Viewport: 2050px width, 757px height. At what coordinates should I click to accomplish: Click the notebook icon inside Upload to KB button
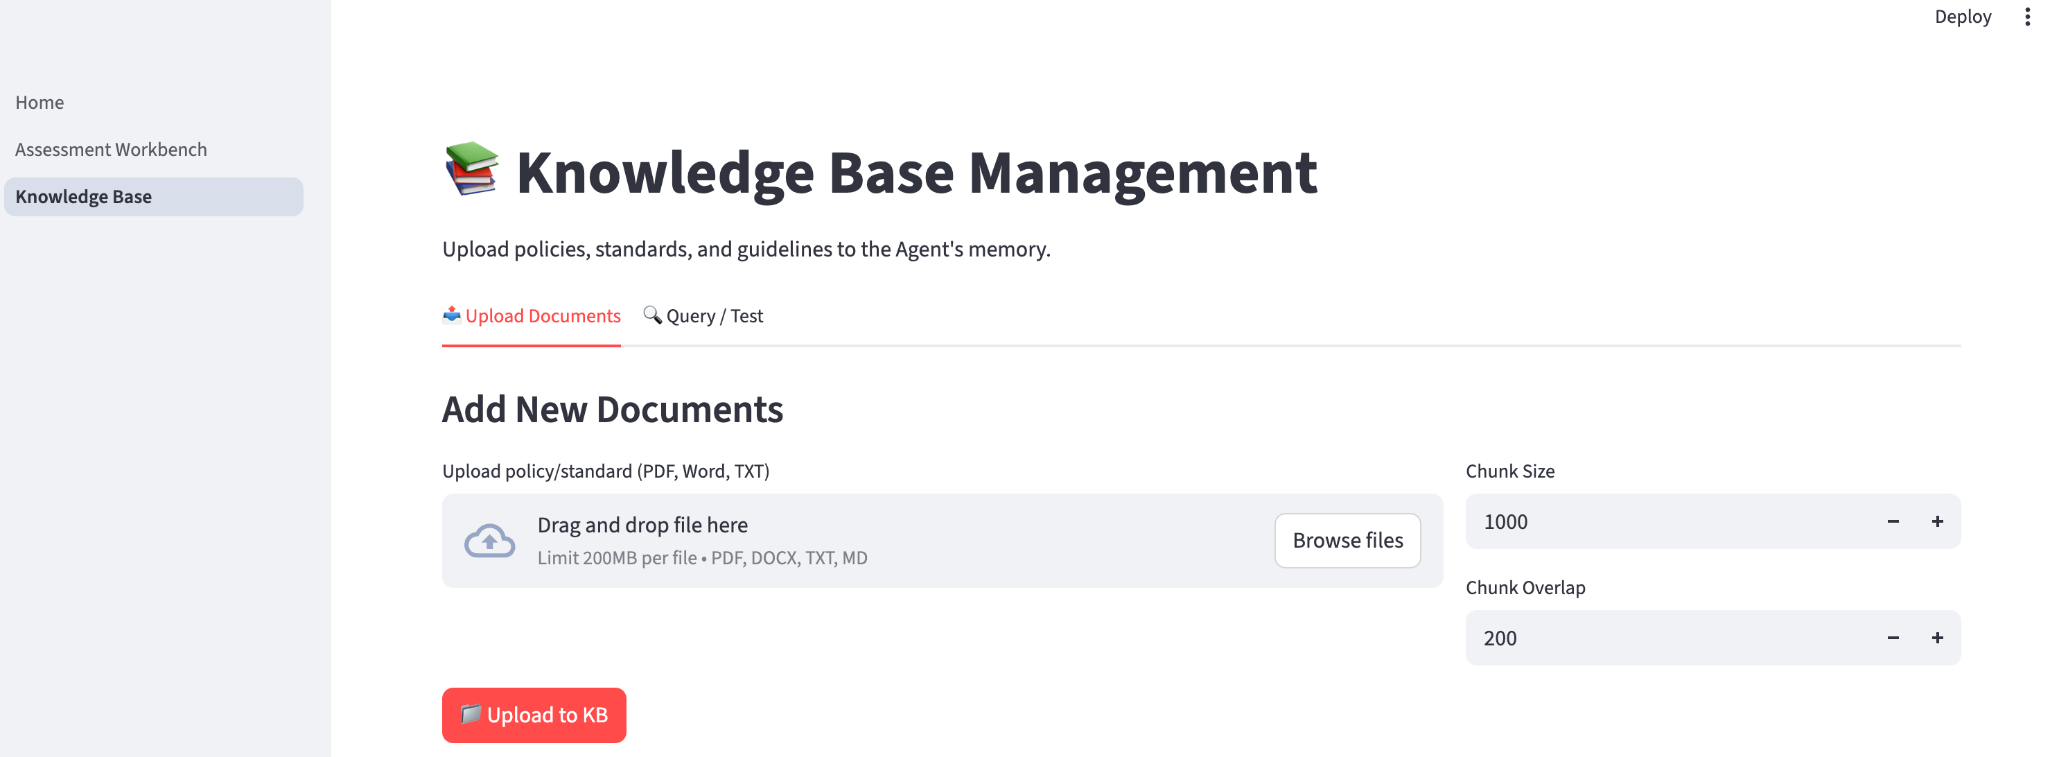click(x=471, y=715)
